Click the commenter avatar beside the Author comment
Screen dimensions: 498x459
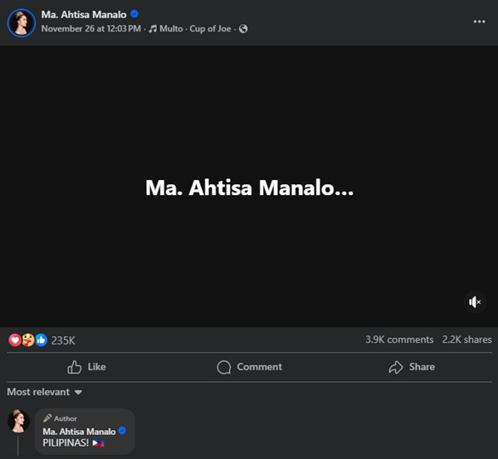point(18,421)
